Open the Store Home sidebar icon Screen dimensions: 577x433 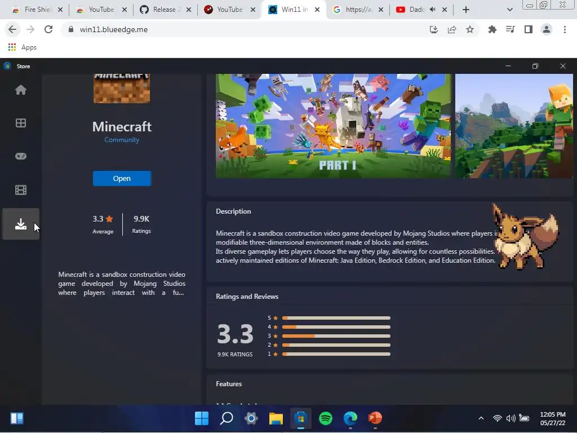click(x=21, y=90)
